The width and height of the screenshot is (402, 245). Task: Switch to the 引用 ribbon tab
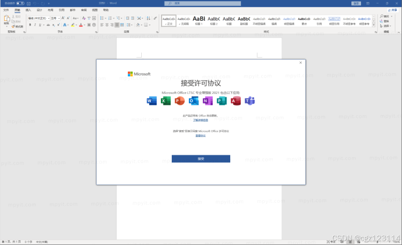pyautogui.click(x=61, y=10)
